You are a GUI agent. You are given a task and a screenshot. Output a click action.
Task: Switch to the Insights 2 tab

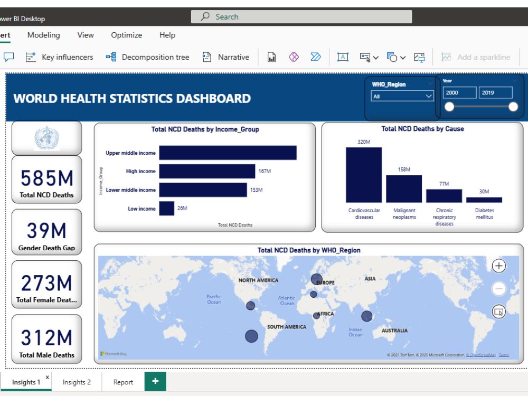(77, 382)
